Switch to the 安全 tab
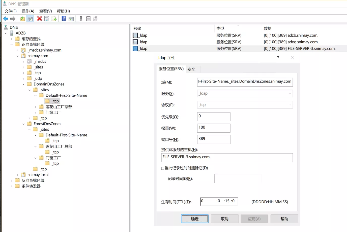Viewport: 347px width, 232px height. click(x=191, y=69)
